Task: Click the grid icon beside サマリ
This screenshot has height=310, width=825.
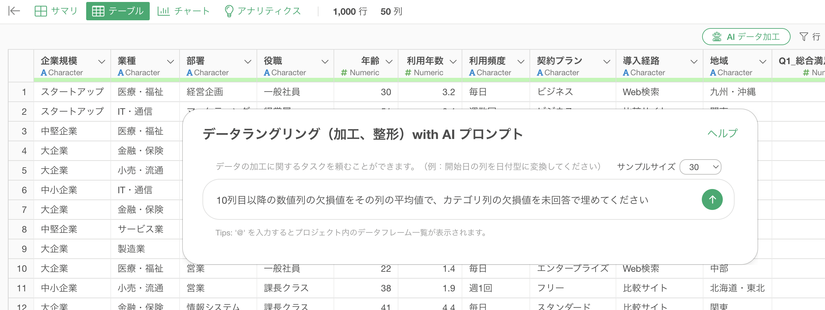Action: [41, 11]
